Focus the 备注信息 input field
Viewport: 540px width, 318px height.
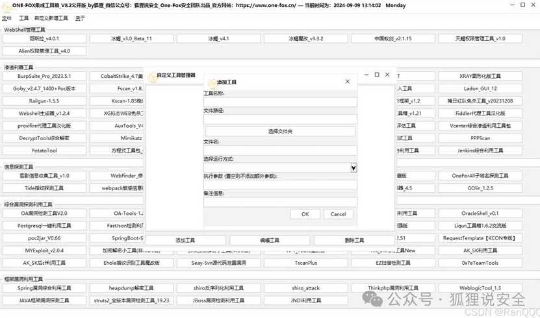click(x=280, y=202)
